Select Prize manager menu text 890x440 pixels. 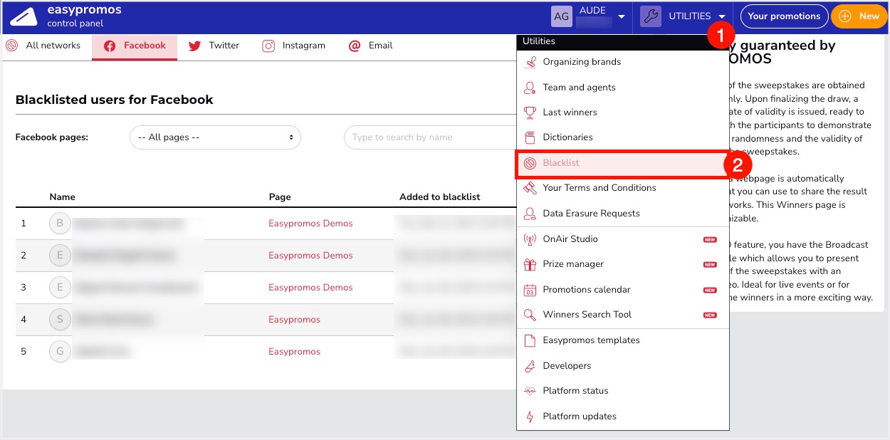tap(573, 264)
